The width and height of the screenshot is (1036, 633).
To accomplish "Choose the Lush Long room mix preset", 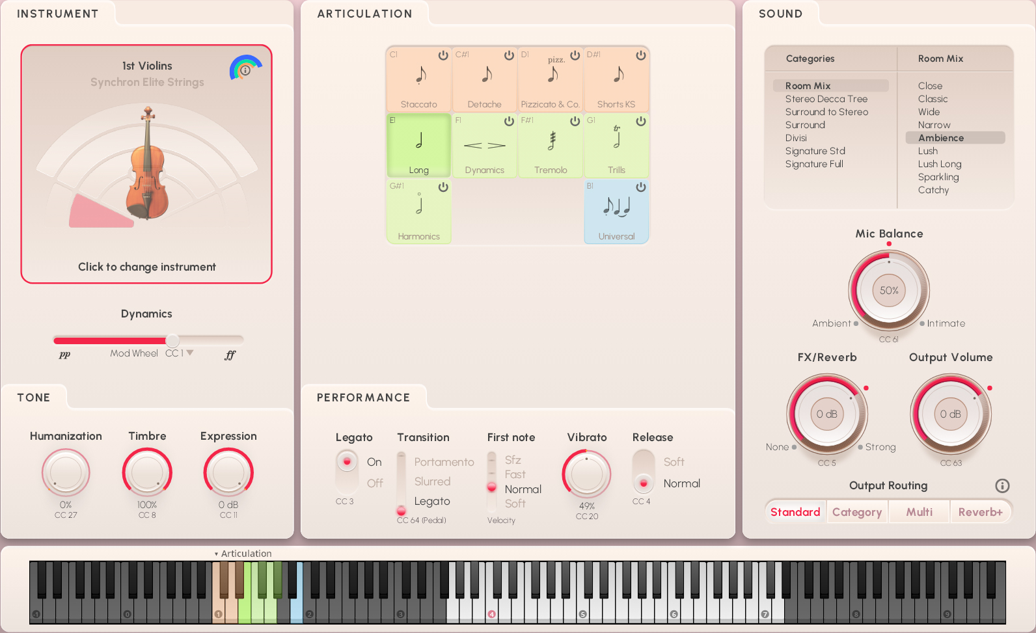I will tap(939, 164).
